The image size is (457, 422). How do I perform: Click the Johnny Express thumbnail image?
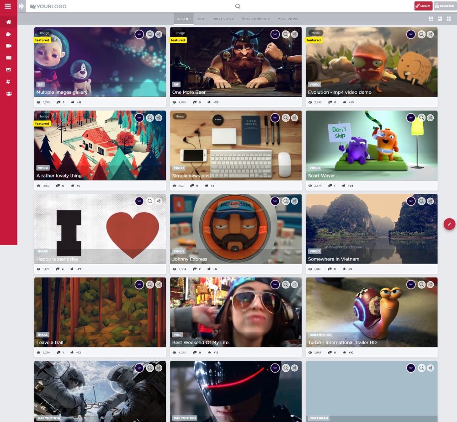[x=236, y=229]
